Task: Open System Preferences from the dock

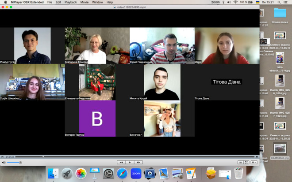Action: [x=108, y=173]
